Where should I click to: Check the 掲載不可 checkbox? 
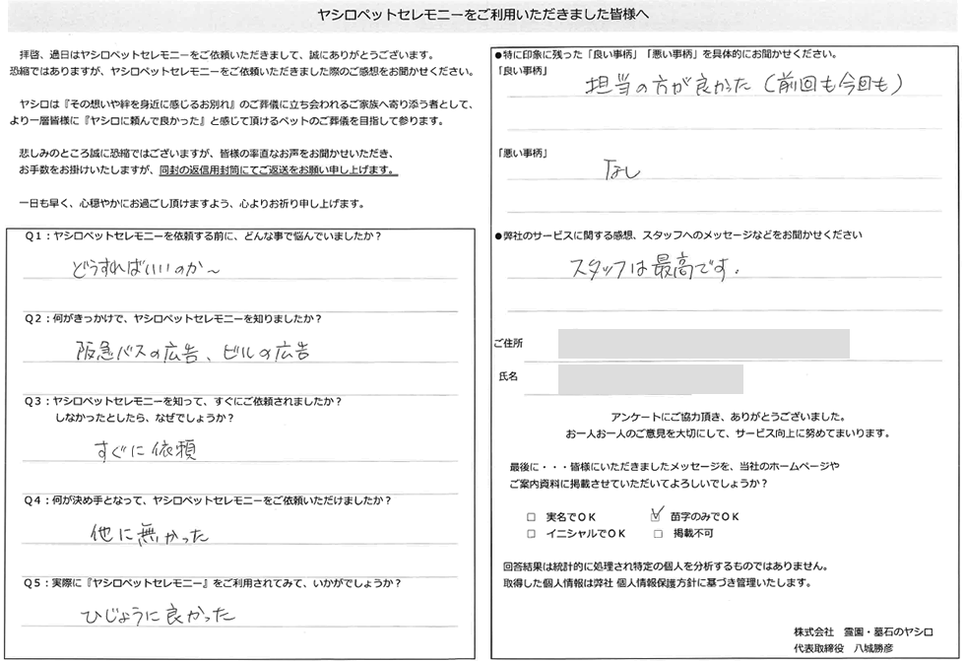point(659,534)
